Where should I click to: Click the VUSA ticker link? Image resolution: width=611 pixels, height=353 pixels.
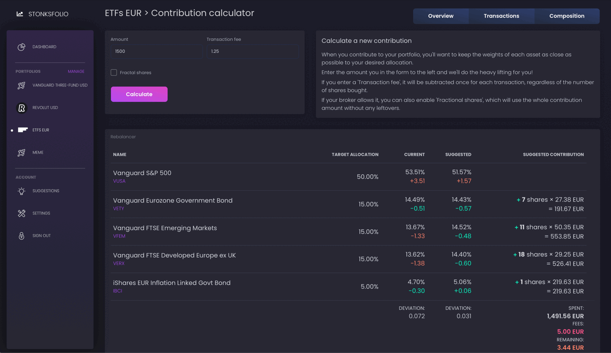(x=119, y=181)
